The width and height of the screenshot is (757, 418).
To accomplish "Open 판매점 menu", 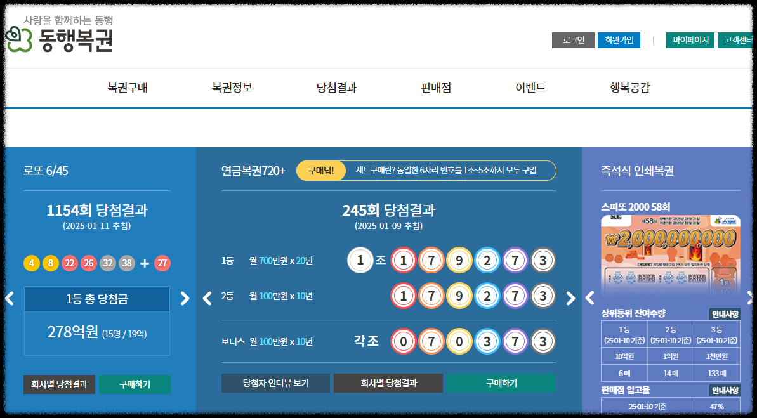I will point(436,88).
